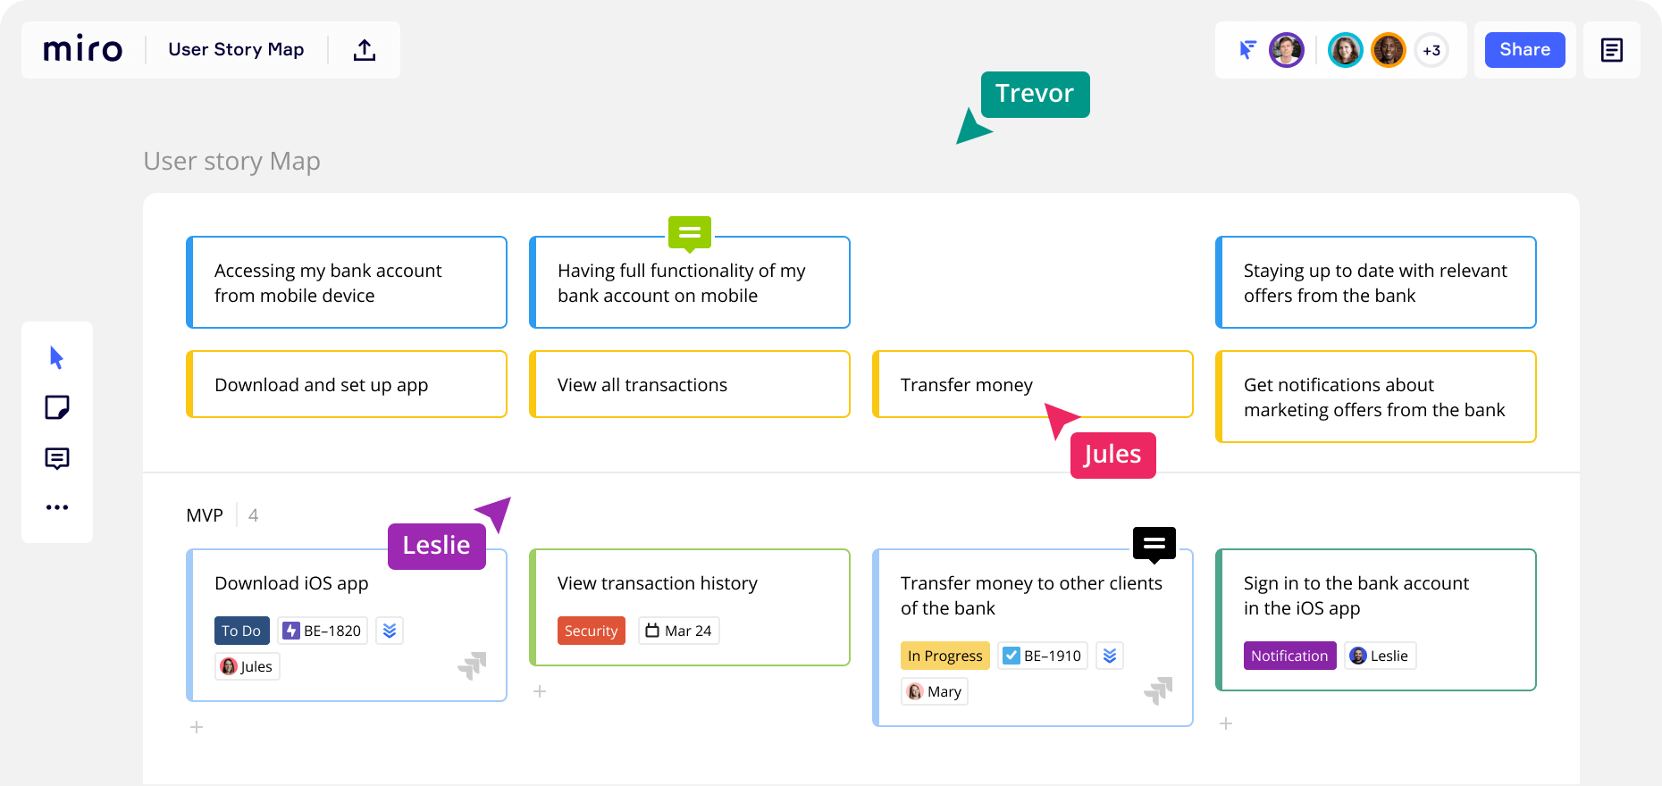Click the orange-ringed collaborator avatar
This screenshot has height=786, width=1662.
pos(1389,50)
